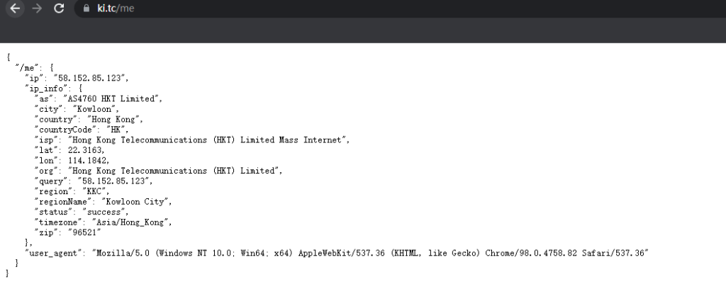726x306 pixels.
Task: Click the browser forward arrow
Action: 37,8
